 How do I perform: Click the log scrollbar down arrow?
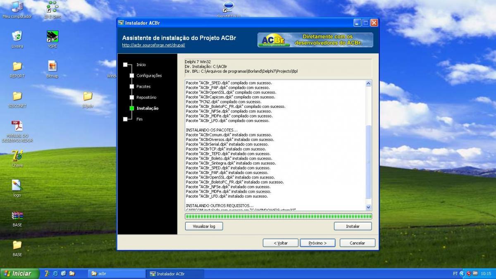[368, 207]
